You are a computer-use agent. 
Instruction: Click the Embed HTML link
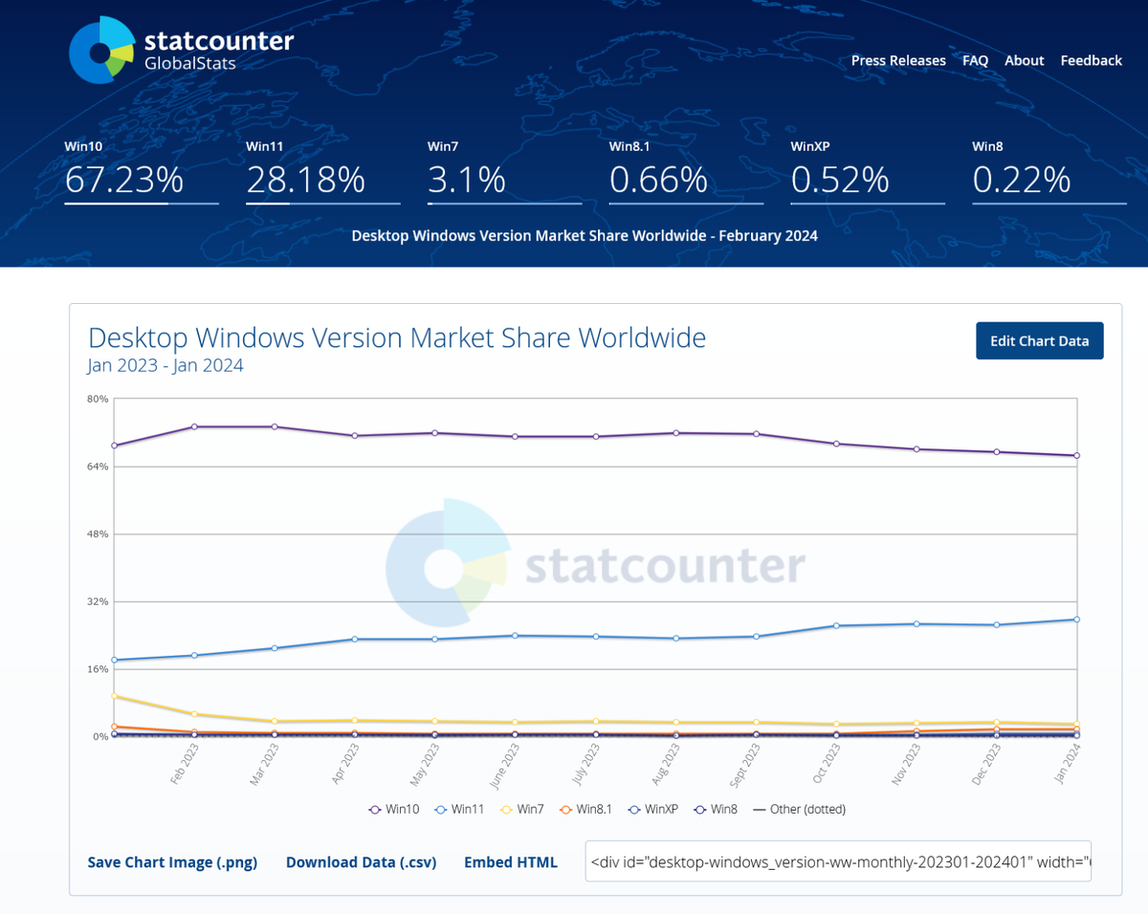point(510,862)
